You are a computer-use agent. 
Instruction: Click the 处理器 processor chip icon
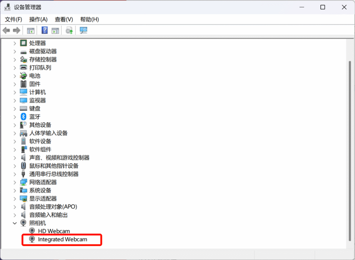point(24,43)
